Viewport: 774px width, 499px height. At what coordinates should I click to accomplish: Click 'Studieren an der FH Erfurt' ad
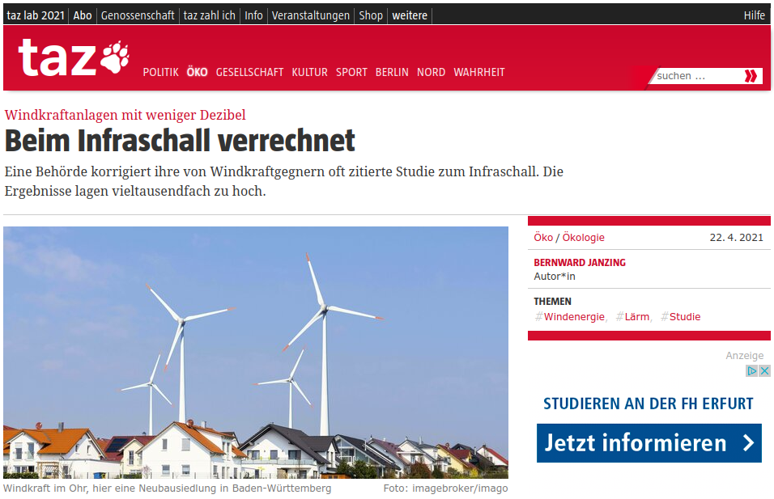(x=649, y=404)
